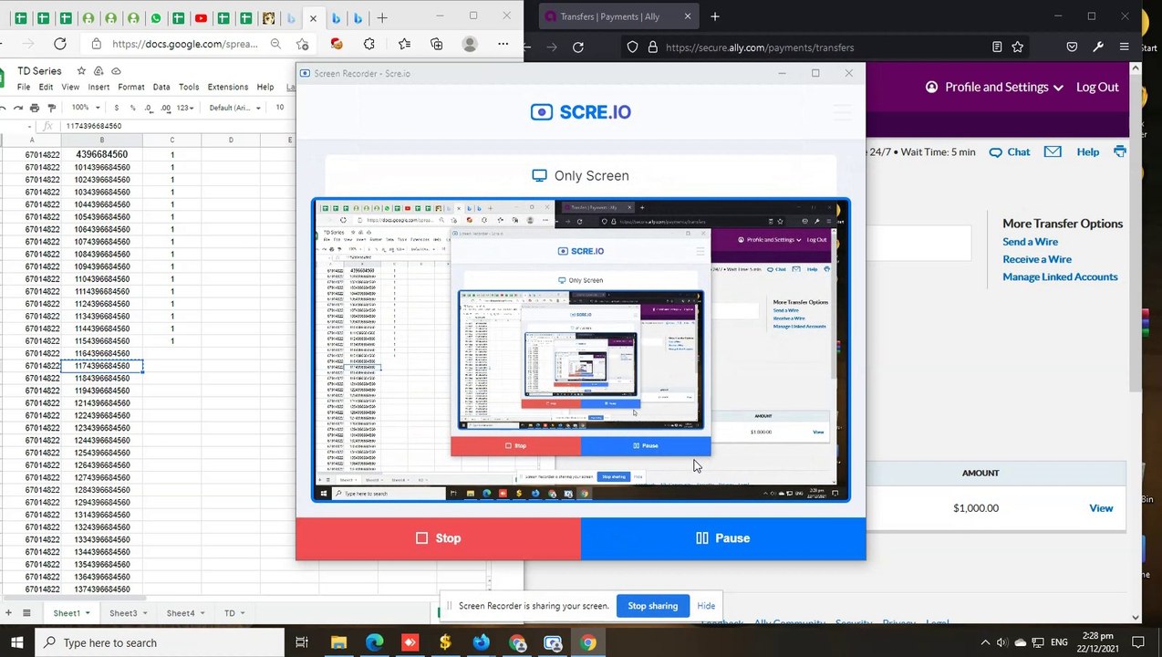Open Sheet3 tab options arrow
Image resolution: width=1162 pixels, height=657 pixels.
(x=144, y=613)
